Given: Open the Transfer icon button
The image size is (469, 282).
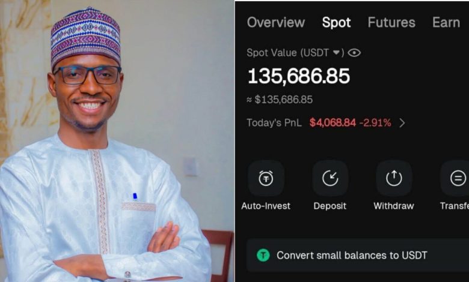Looking at the screenshot, I should pyautogui.click(x=458, y=178).
